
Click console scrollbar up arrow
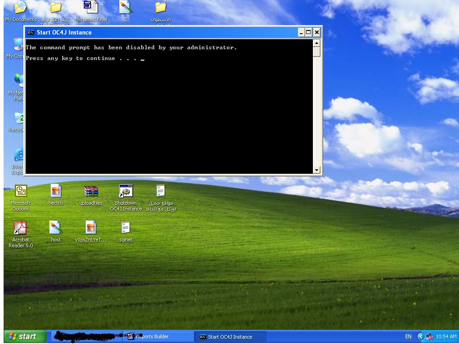(x=316, y=43)
